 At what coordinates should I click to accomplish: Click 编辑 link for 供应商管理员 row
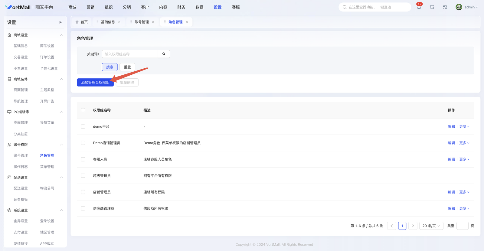[x=451, y=209]
